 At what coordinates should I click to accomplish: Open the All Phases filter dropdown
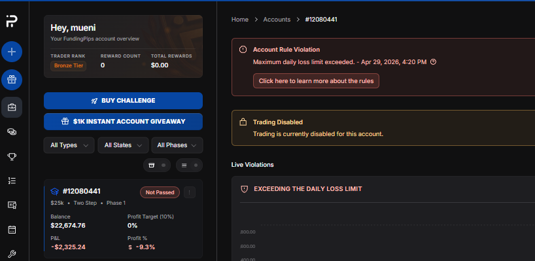click(x=177, y=145)
